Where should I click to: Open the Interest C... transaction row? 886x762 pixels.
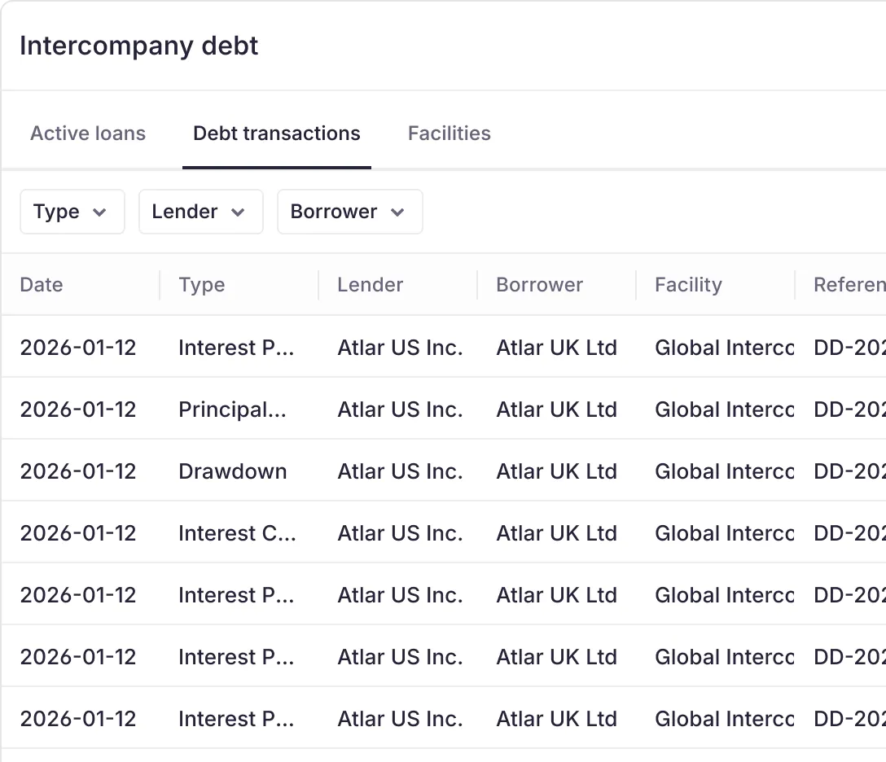pos(237,533)
